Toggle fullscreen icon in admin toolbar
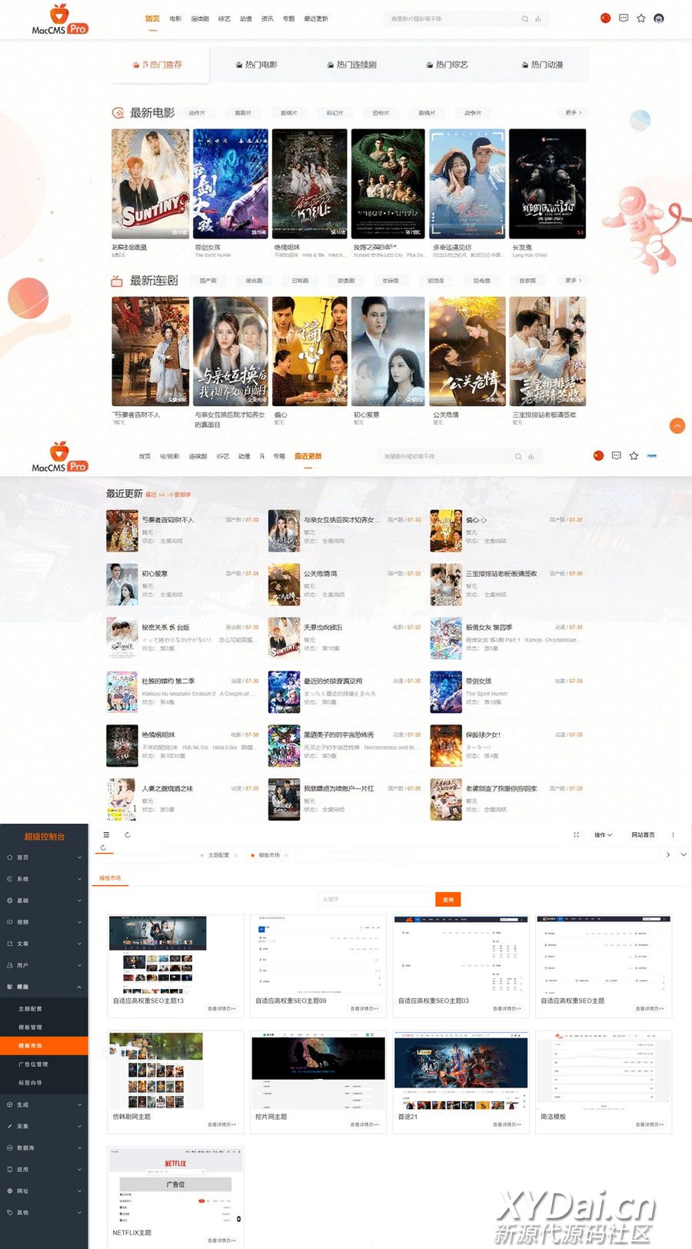Image resolution: width=692 pixels, height=1249 pixels. click(576, 834)
